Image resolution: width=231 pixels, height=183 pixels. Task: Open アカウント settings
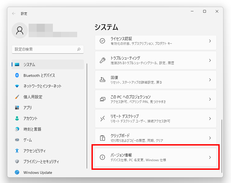click(48, 118)
